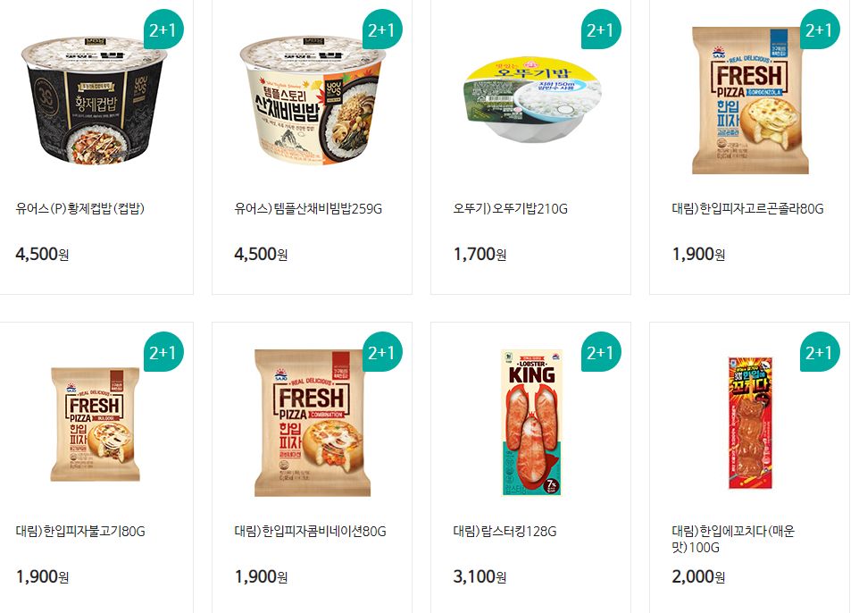Select the Lobster King product image
Viewport: 859px width, 613px height.
pos(531,423)
